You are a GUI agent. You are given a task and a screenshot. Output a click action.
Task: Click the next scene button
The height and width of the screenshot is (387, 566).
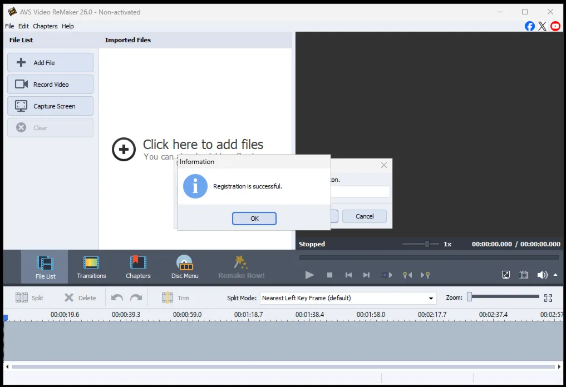pos(387,275)
